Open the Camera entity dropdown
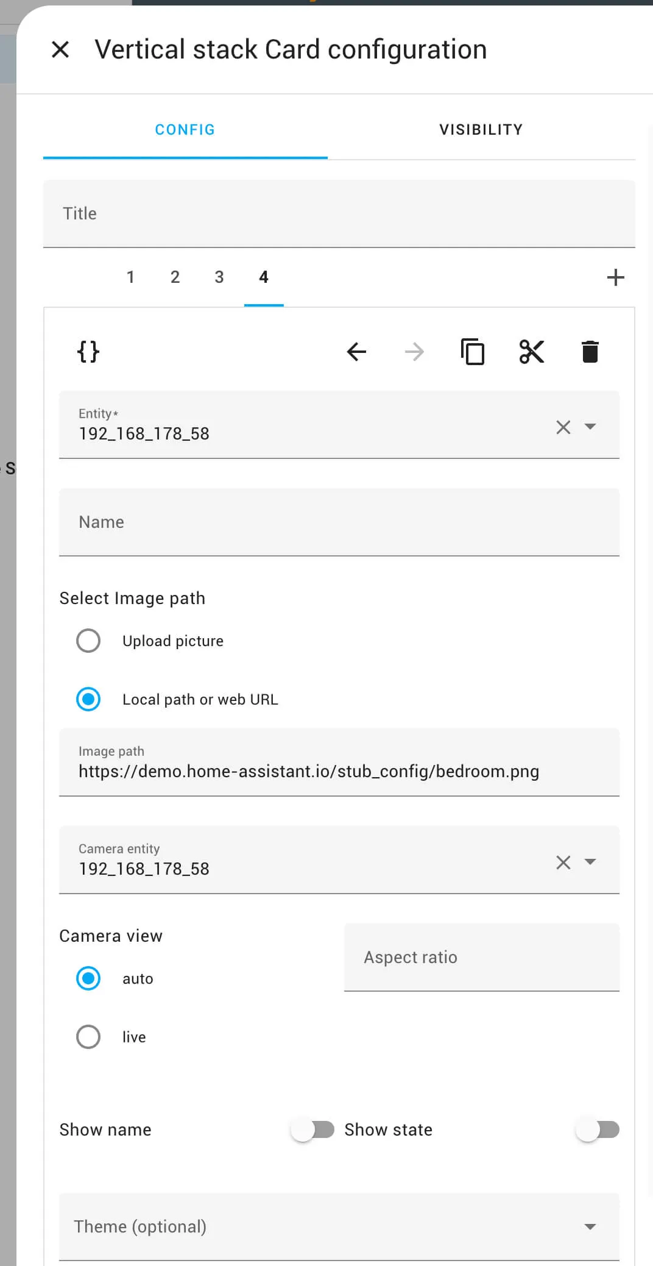 (590, 862)
